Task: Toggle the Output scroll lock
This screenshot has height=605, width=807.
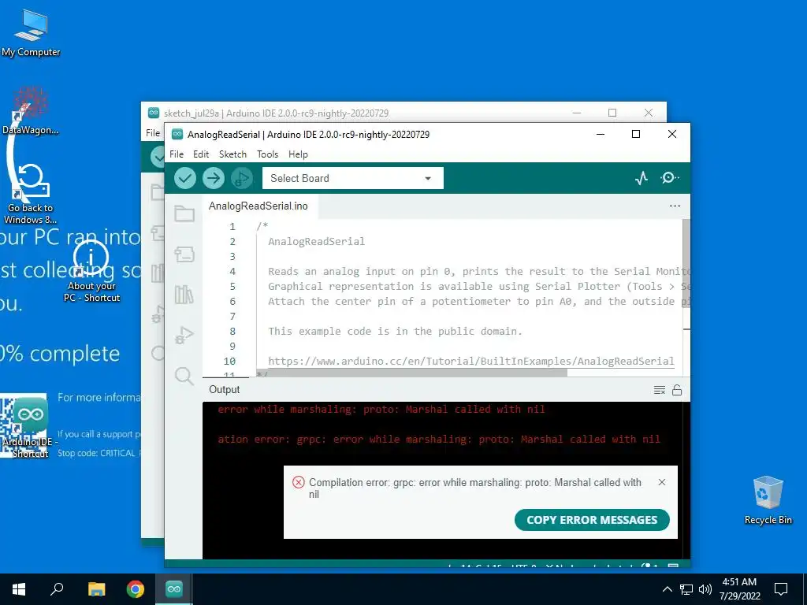Action: pyautogui.click(x=677, y=390)
